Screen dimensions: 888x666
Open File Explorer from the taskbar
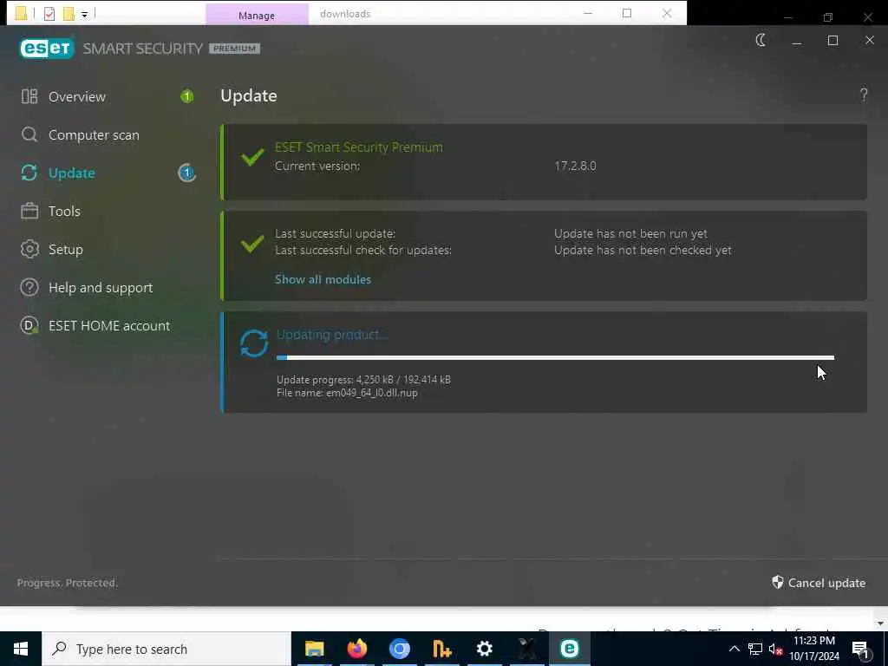pyautogui.click(x=314, y=649)
